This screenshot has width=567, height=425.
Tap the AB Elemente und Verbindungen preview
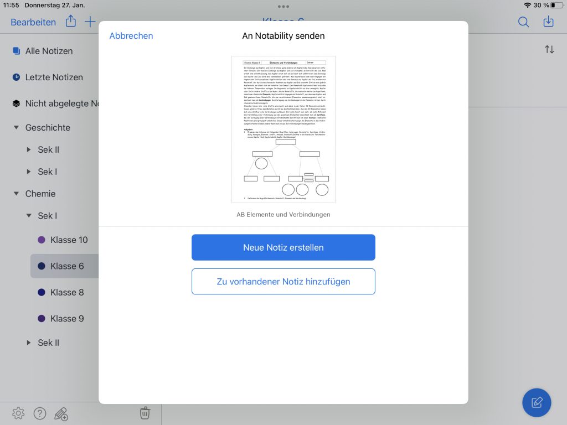283,129
